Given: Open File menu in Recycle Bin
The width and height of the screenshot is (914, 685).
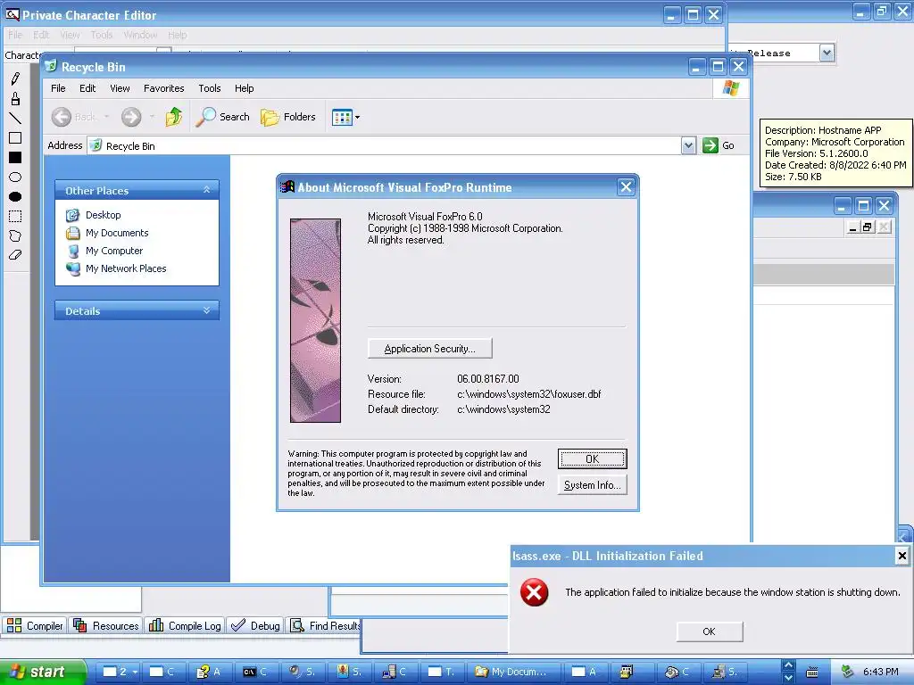Looking at the screenshot, I should point(58,88).
